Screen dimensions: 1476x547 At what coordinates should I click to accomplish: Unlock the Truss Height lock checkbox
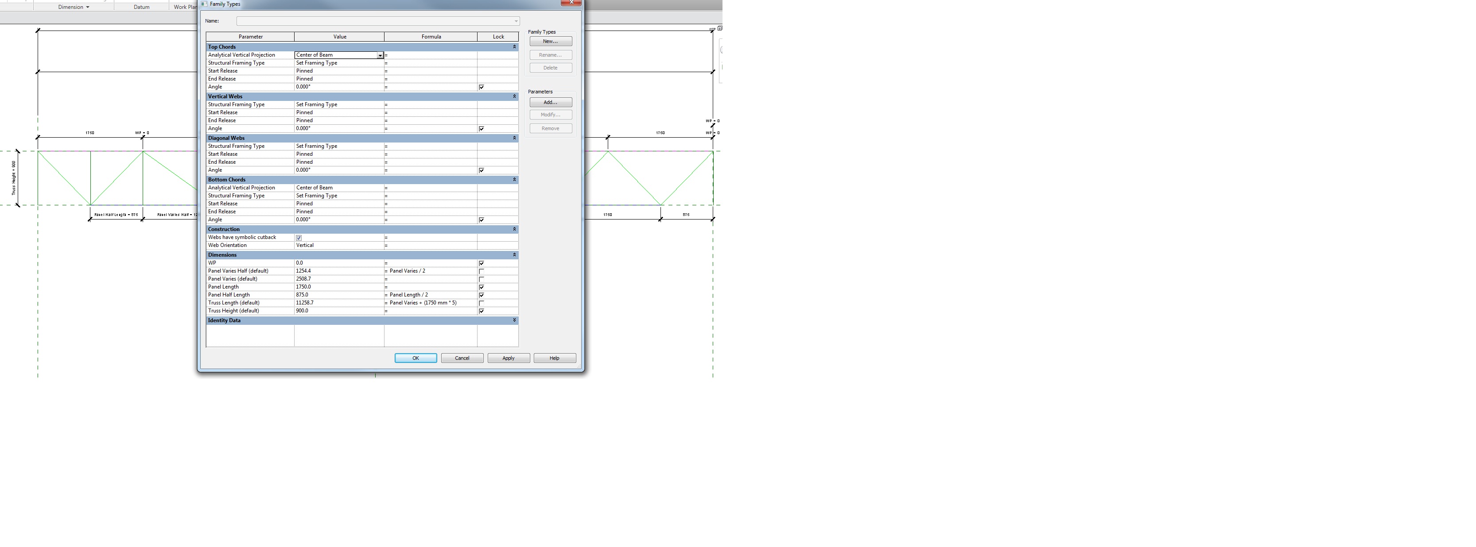click(482, 311)
